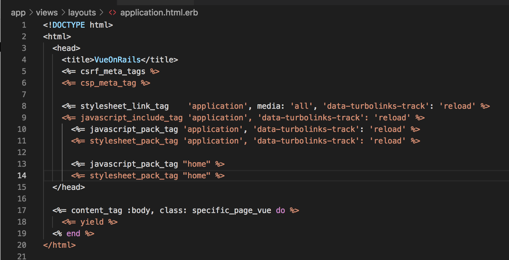Click 'csrf_meta_tags' in line 5
509x260 pixels.
tap(113, 71)
